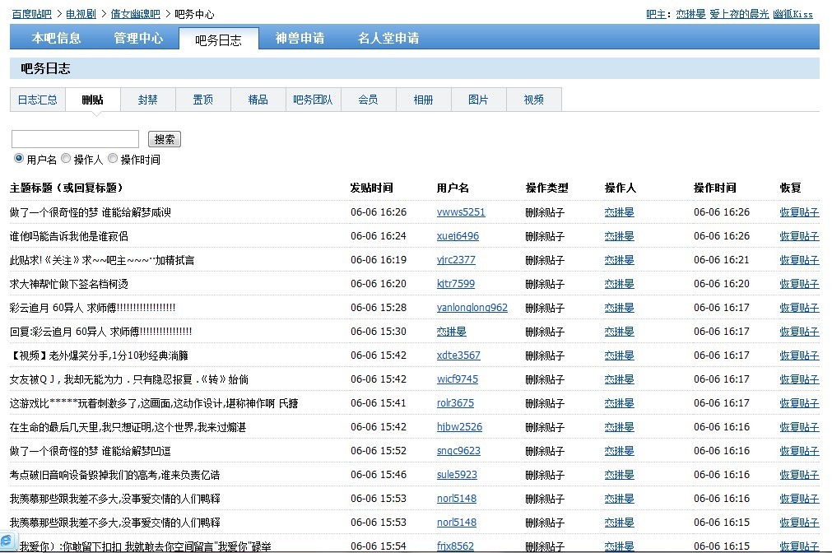Restore the post by yanlonglong962

pos(799,308)
